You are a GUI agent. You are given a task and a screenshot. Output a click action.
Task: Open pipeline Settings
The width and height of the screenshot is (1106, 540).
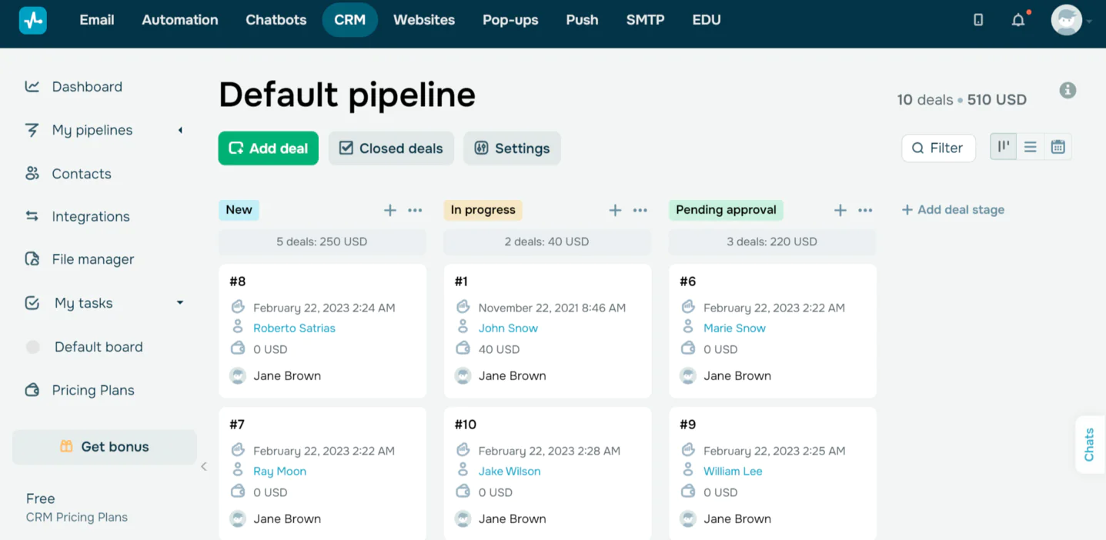click(x=512, y=148)
